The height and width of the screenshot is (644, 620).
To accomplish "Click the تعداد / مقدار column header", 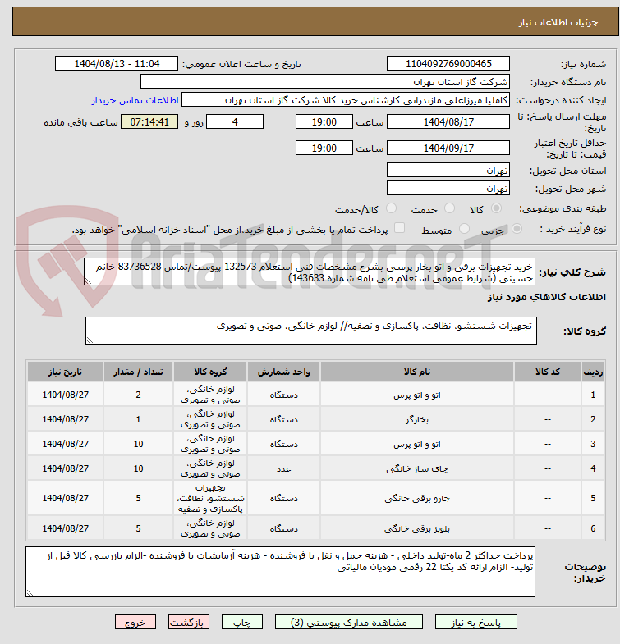I will 138,372.
